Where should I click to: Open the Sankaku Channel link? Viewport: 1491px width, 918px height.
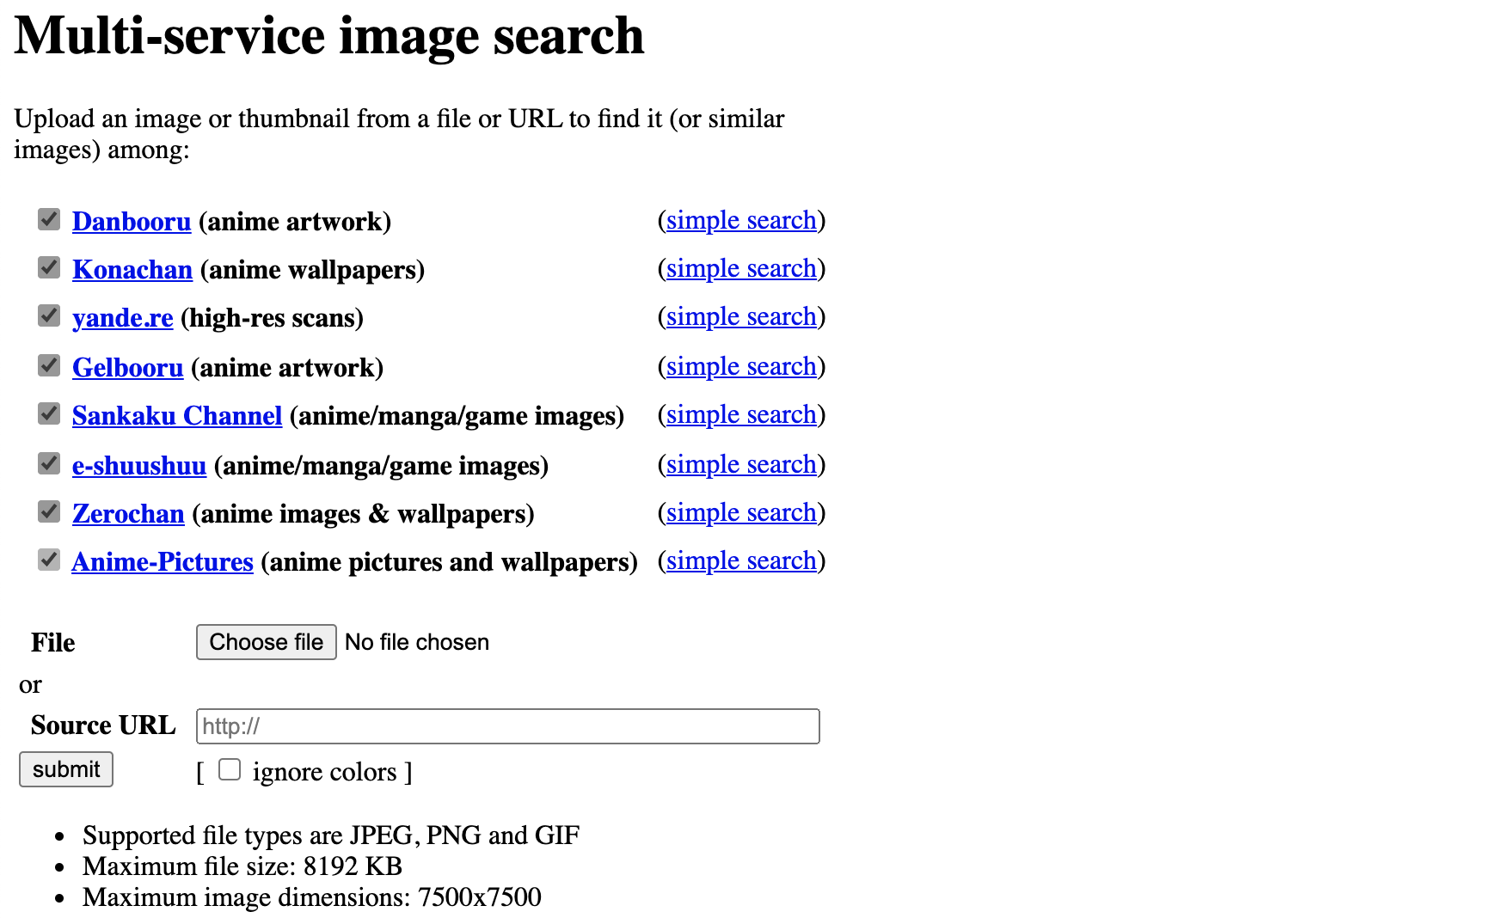point(177,416)
